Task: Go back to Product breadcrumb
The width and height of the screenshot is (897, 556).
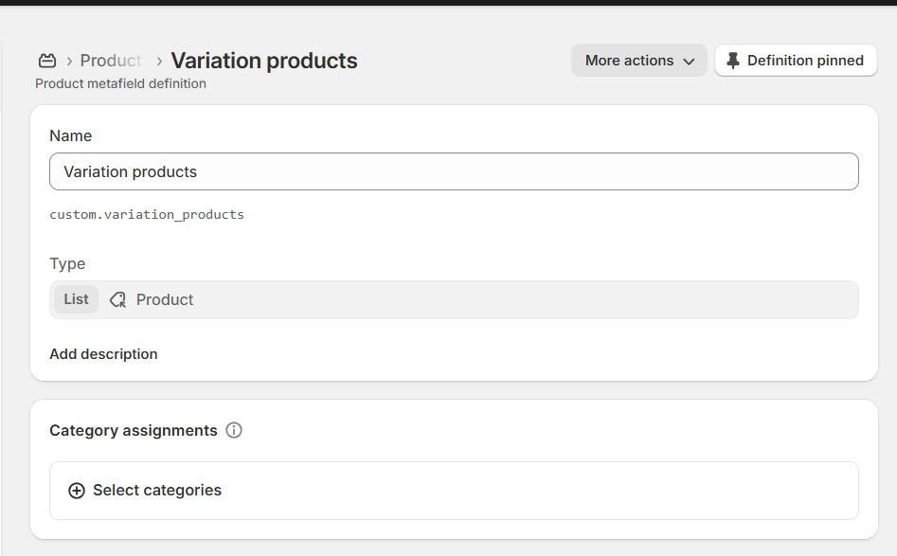Action: pos(111,61)
